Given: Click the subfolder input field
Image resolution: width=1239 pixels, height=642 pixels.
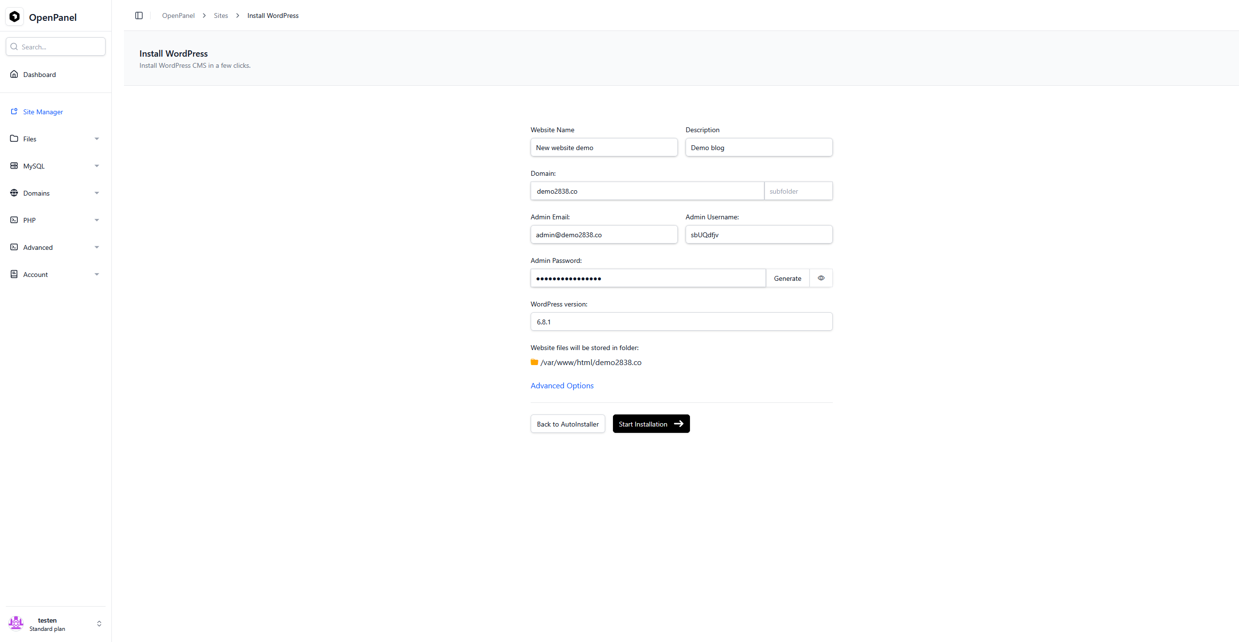Looking at the screenshot, I should coord(798,191).
